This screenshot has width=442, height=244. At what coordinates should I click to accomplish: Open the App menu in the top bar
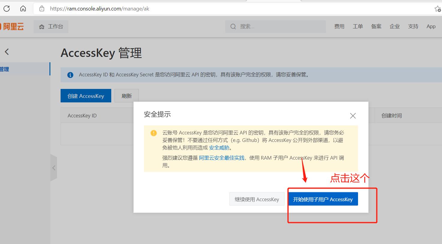tap(431, 26)
